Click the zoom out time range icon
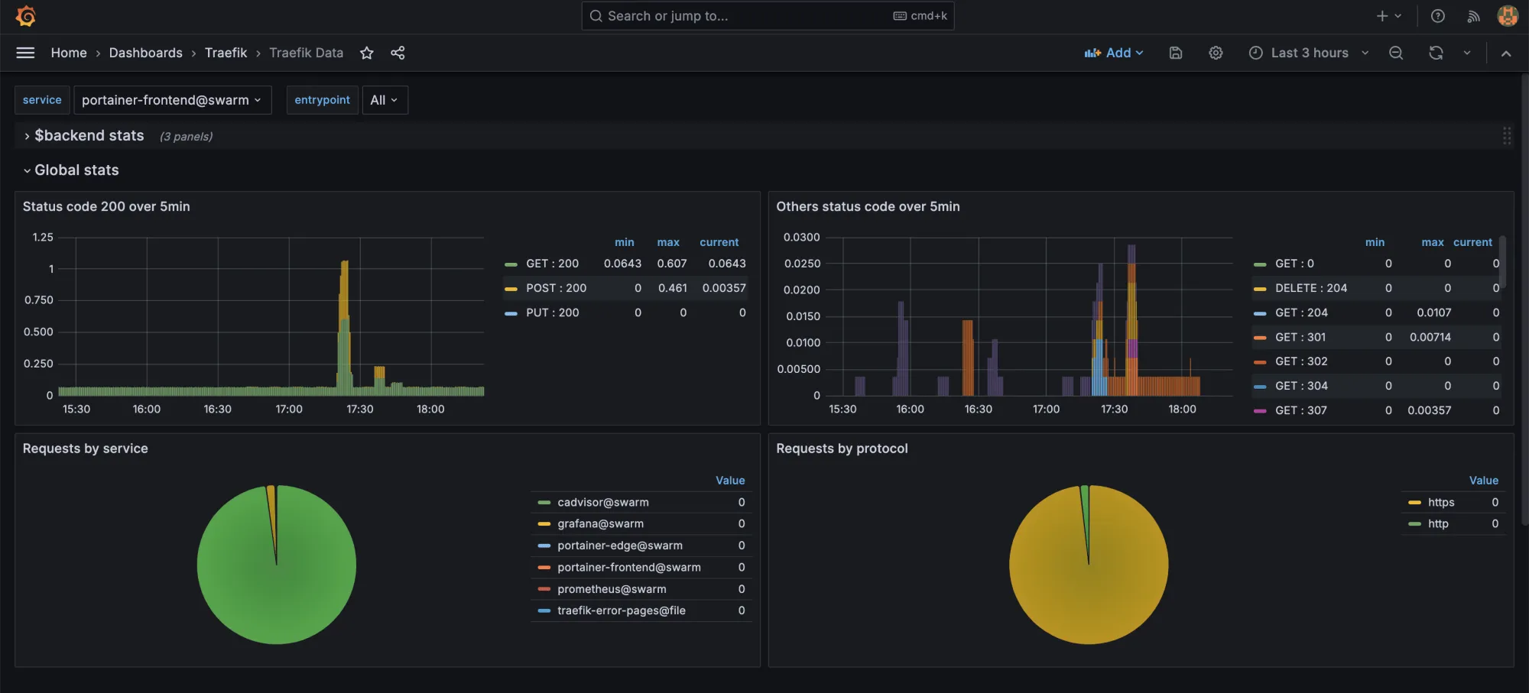This screenshot has width=1529, height=693. [x=1396, y=53]
